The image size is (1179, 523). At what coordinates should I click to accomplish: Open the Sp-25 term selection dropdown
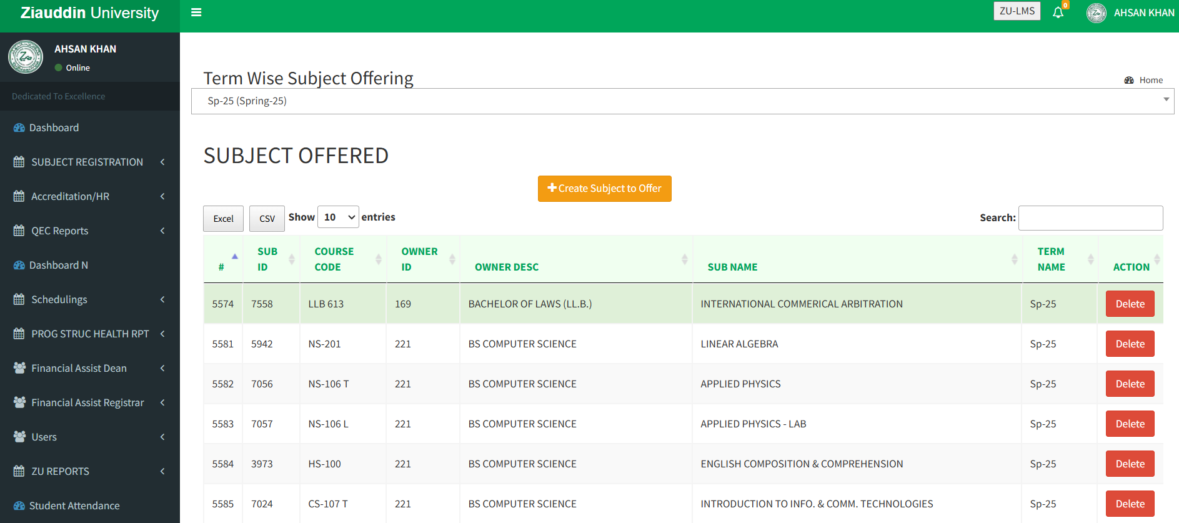click(682, 101)
